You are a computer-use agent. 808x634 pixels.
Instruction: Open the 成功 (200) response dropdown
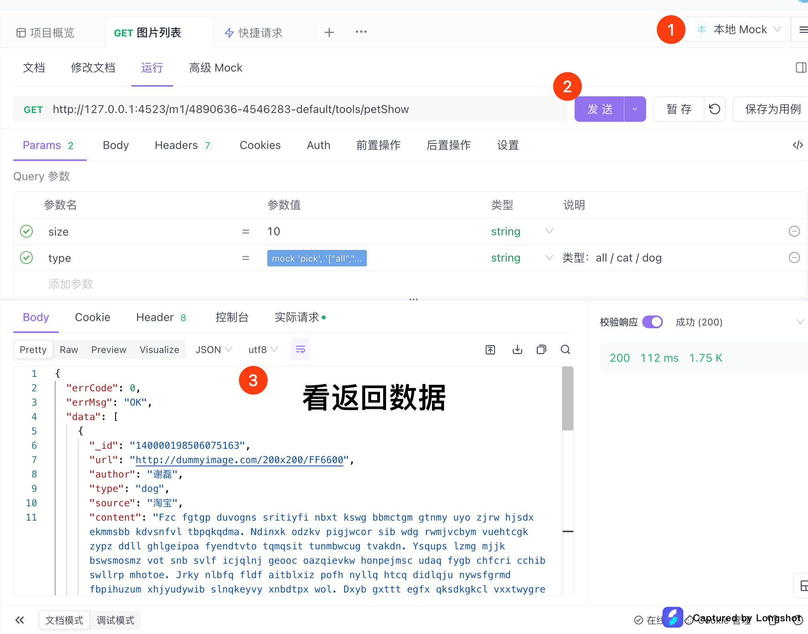coord(739,322)
